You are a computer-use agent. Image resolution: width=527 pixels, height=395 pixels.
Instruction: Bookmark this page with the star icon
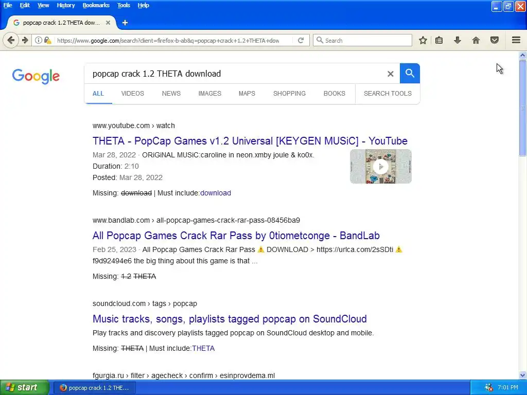click(x=423, y=40)
